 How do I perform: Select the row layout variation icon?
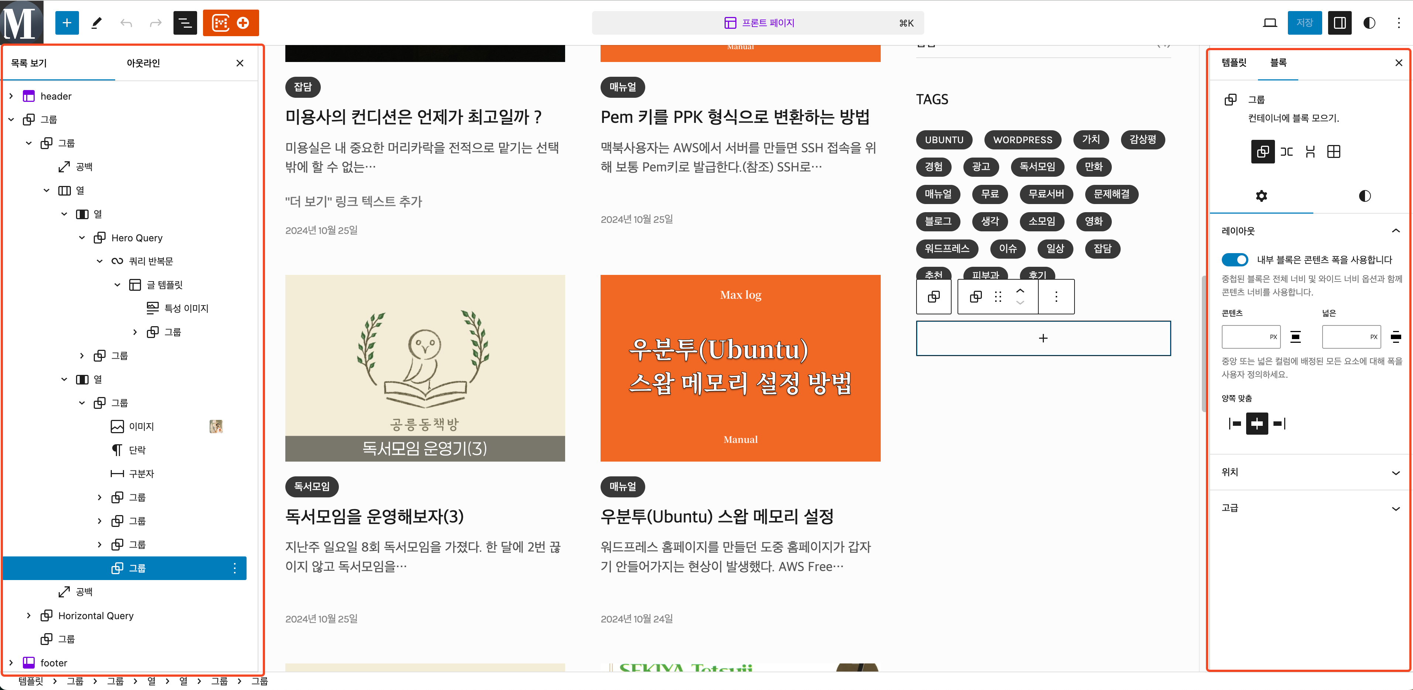[1286, 151]
